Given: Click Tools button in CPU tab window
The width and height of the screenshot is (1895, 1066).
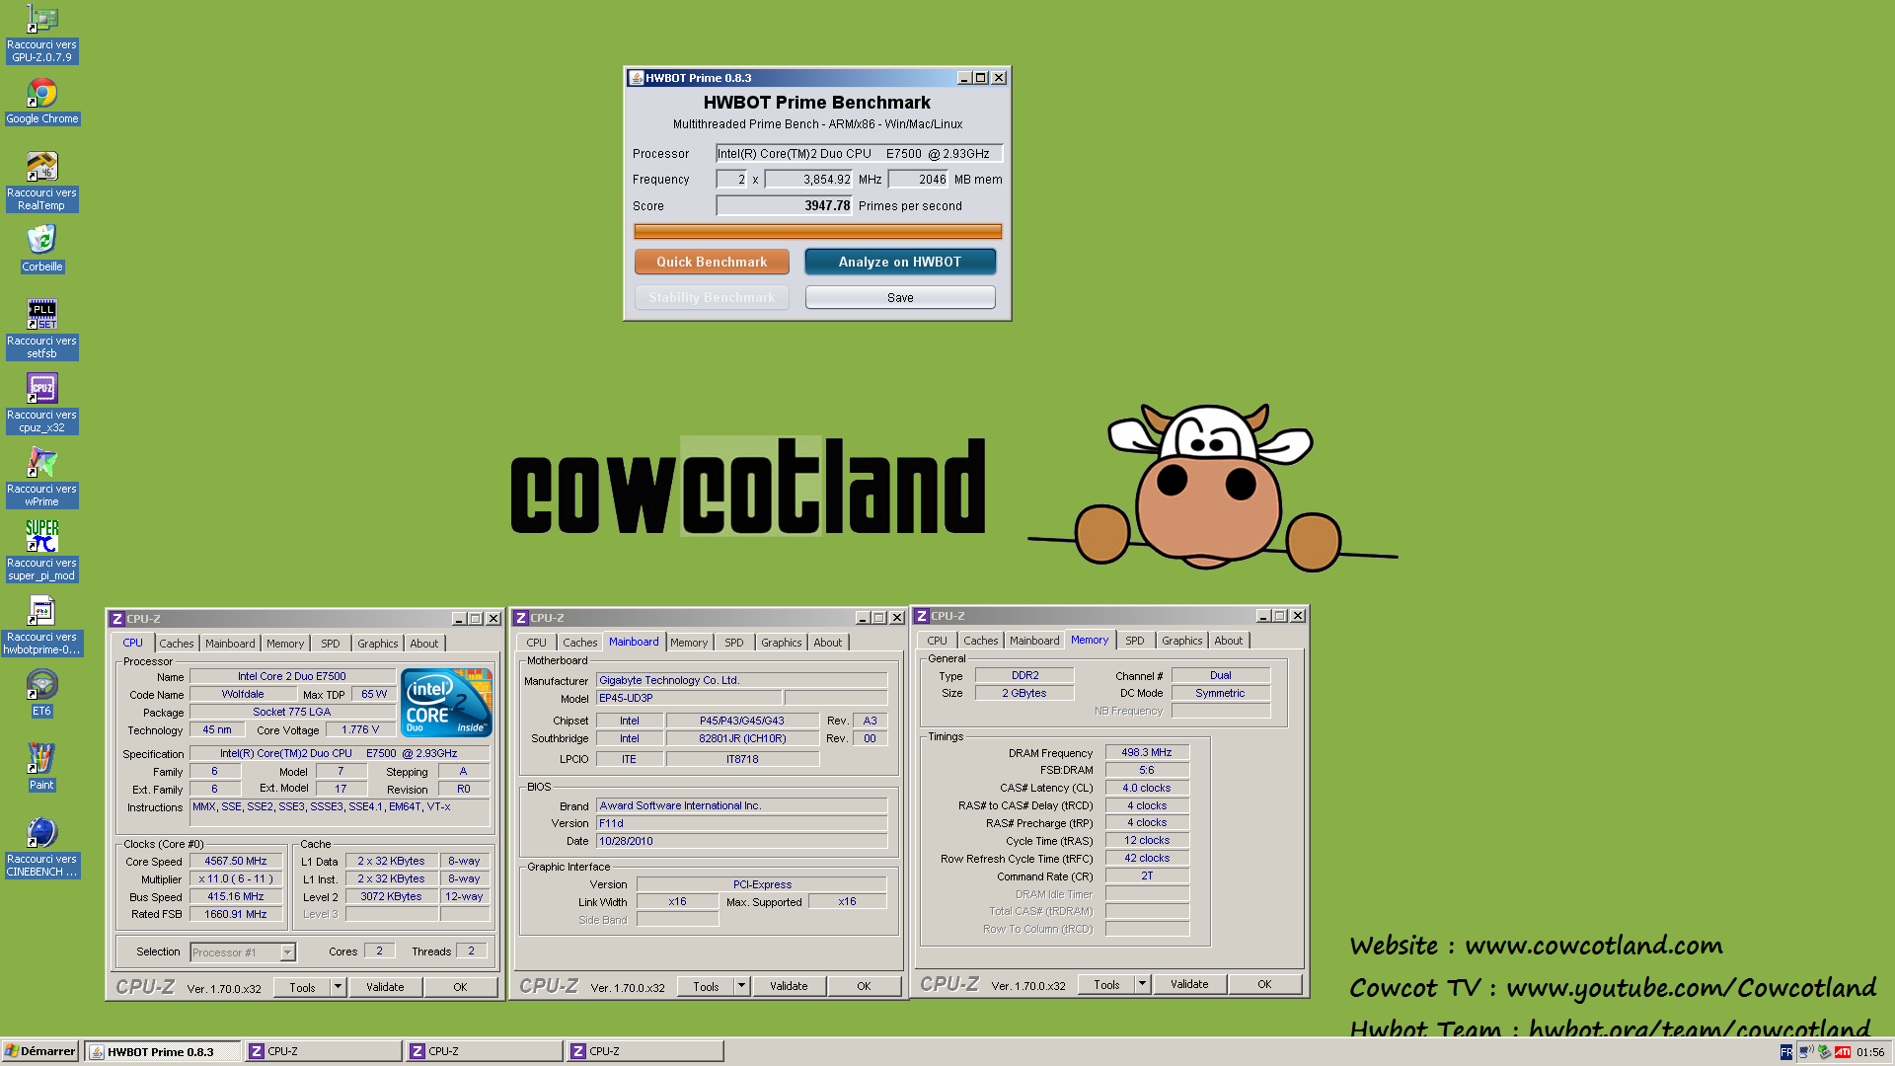Looking at the screenshot, I should [302, 987].
